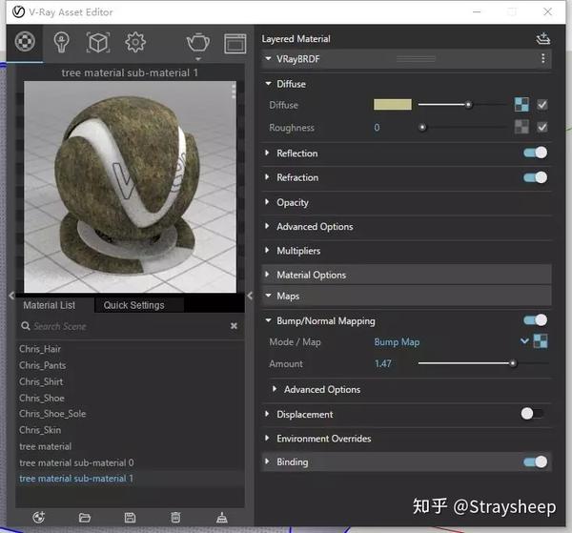Expand Advanced Options under Bump/Normal Mapping

coord(275,389)
